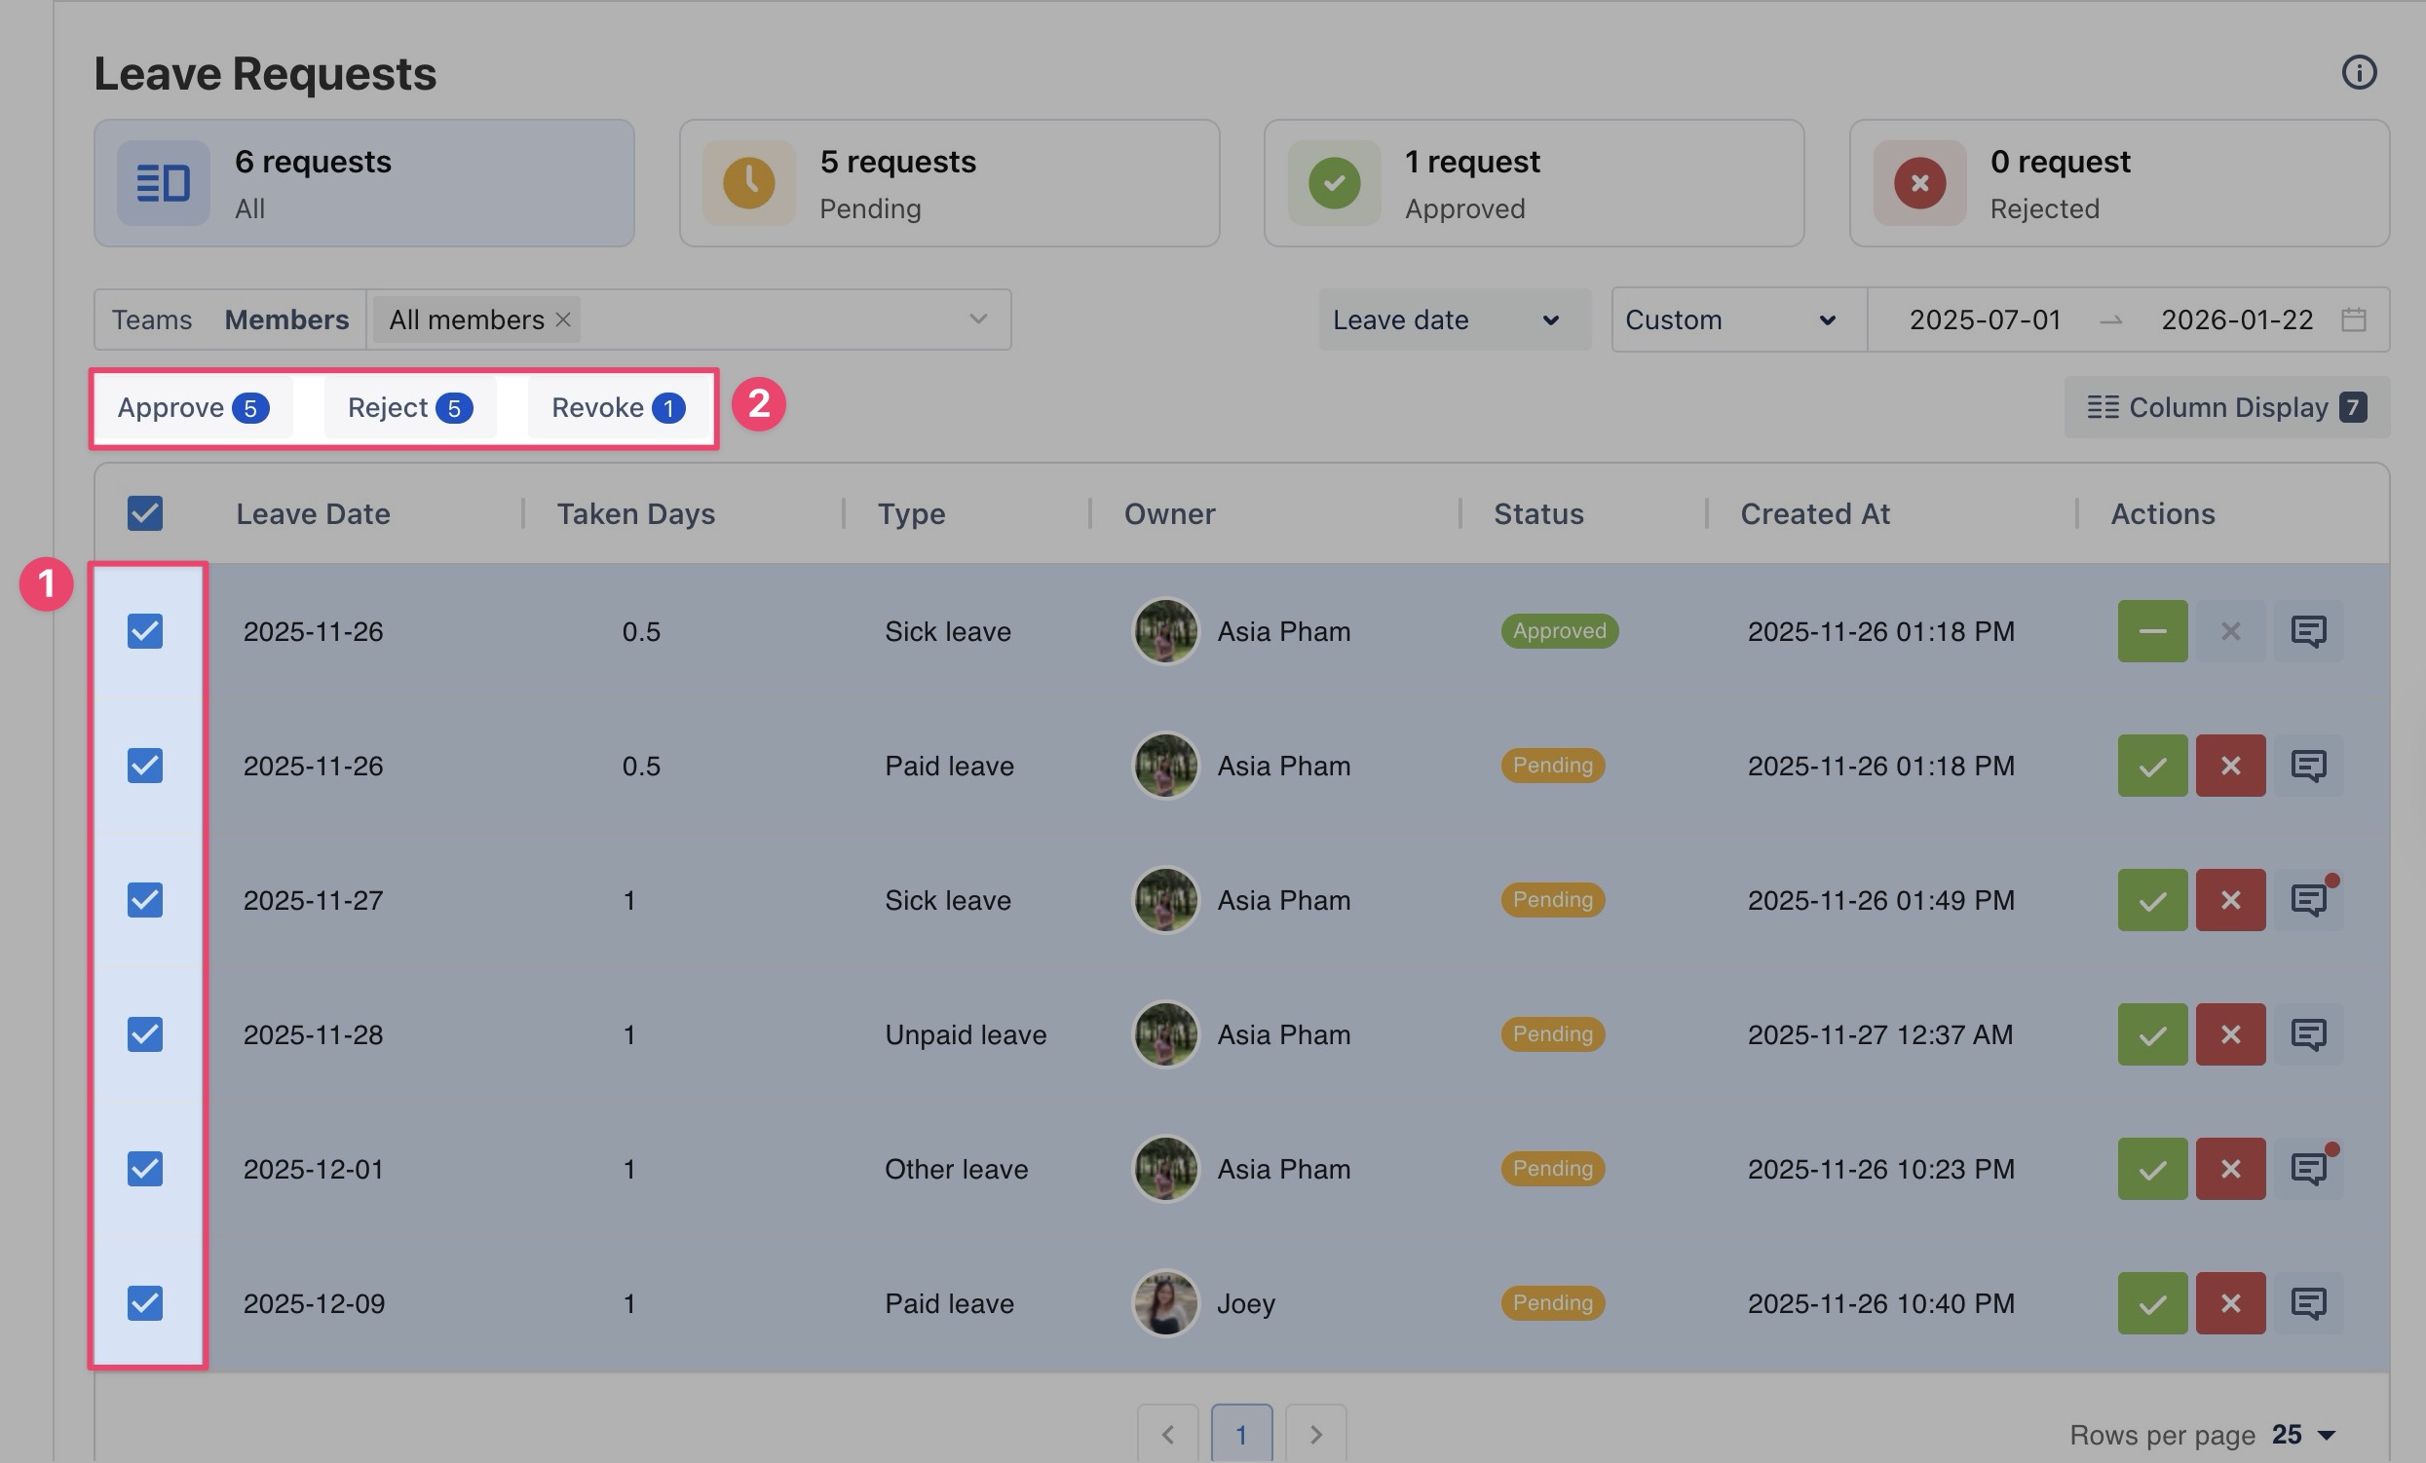2426x1463 pixels.
Task: Remove the All members filter tag
Action: point(563,319)
